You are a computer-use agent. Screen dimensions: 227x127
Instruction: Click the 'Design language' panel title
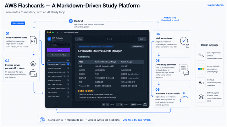[210, 45]
